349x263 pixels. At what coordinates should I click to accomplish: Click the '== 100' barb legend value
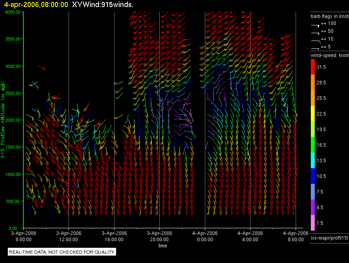click(328, 23)
